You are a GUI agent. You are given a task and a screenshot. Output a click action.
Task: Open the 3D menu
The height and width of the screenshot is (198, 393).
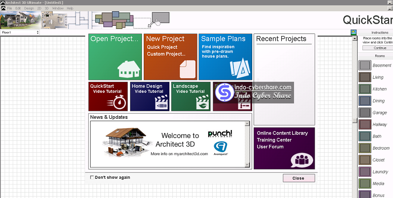47,8
